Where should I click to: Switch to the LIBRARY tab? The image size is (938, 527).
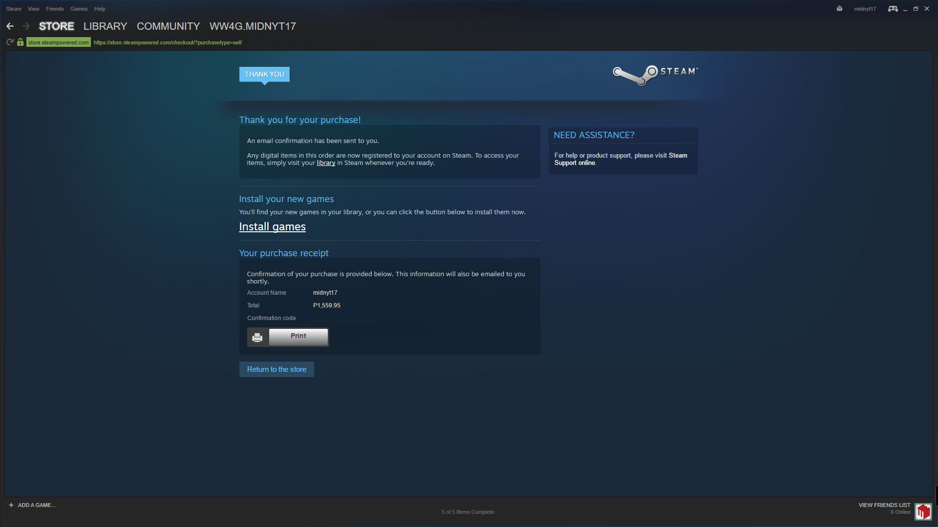(105, 26)
